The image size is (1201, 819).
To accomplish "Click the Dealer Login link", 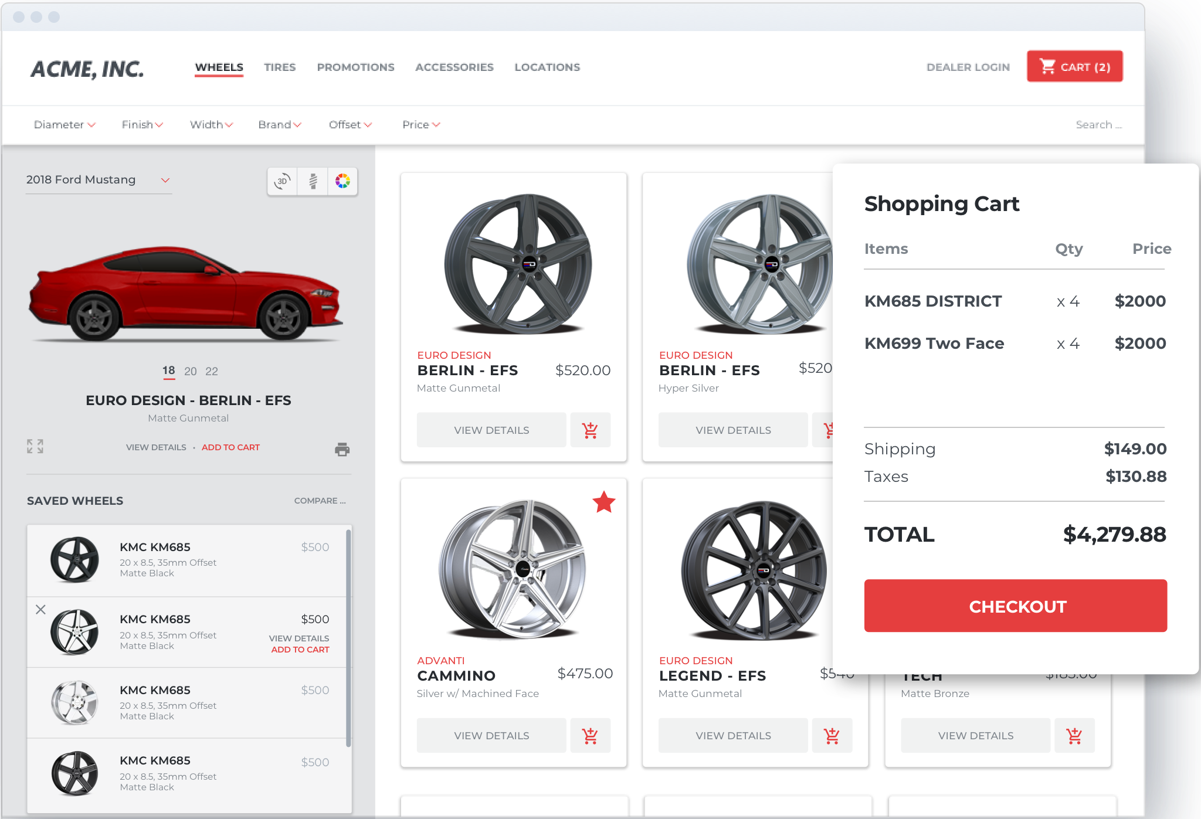I will point(968,67).
